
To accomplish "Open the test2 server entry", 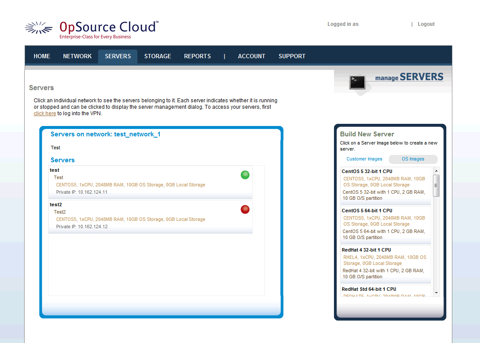I will (x=151, y=217).
